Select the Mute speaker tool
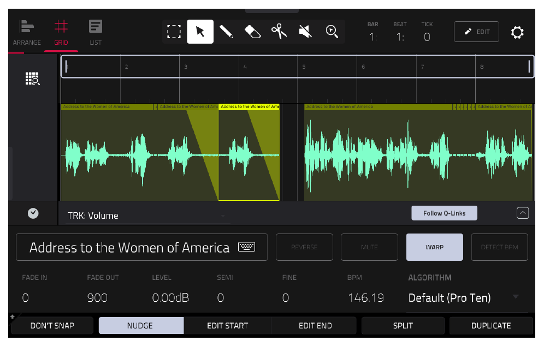 [x=305, y=32]
